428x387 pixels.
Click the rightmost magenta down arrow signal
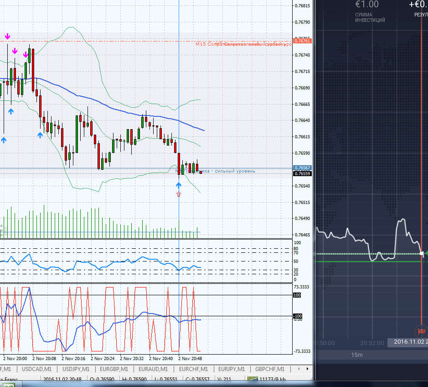point(26,55)
